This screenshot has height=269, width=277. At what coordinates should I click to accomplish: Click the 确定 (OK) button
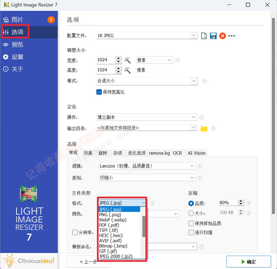pyautogui.click(x=249, y=261)
